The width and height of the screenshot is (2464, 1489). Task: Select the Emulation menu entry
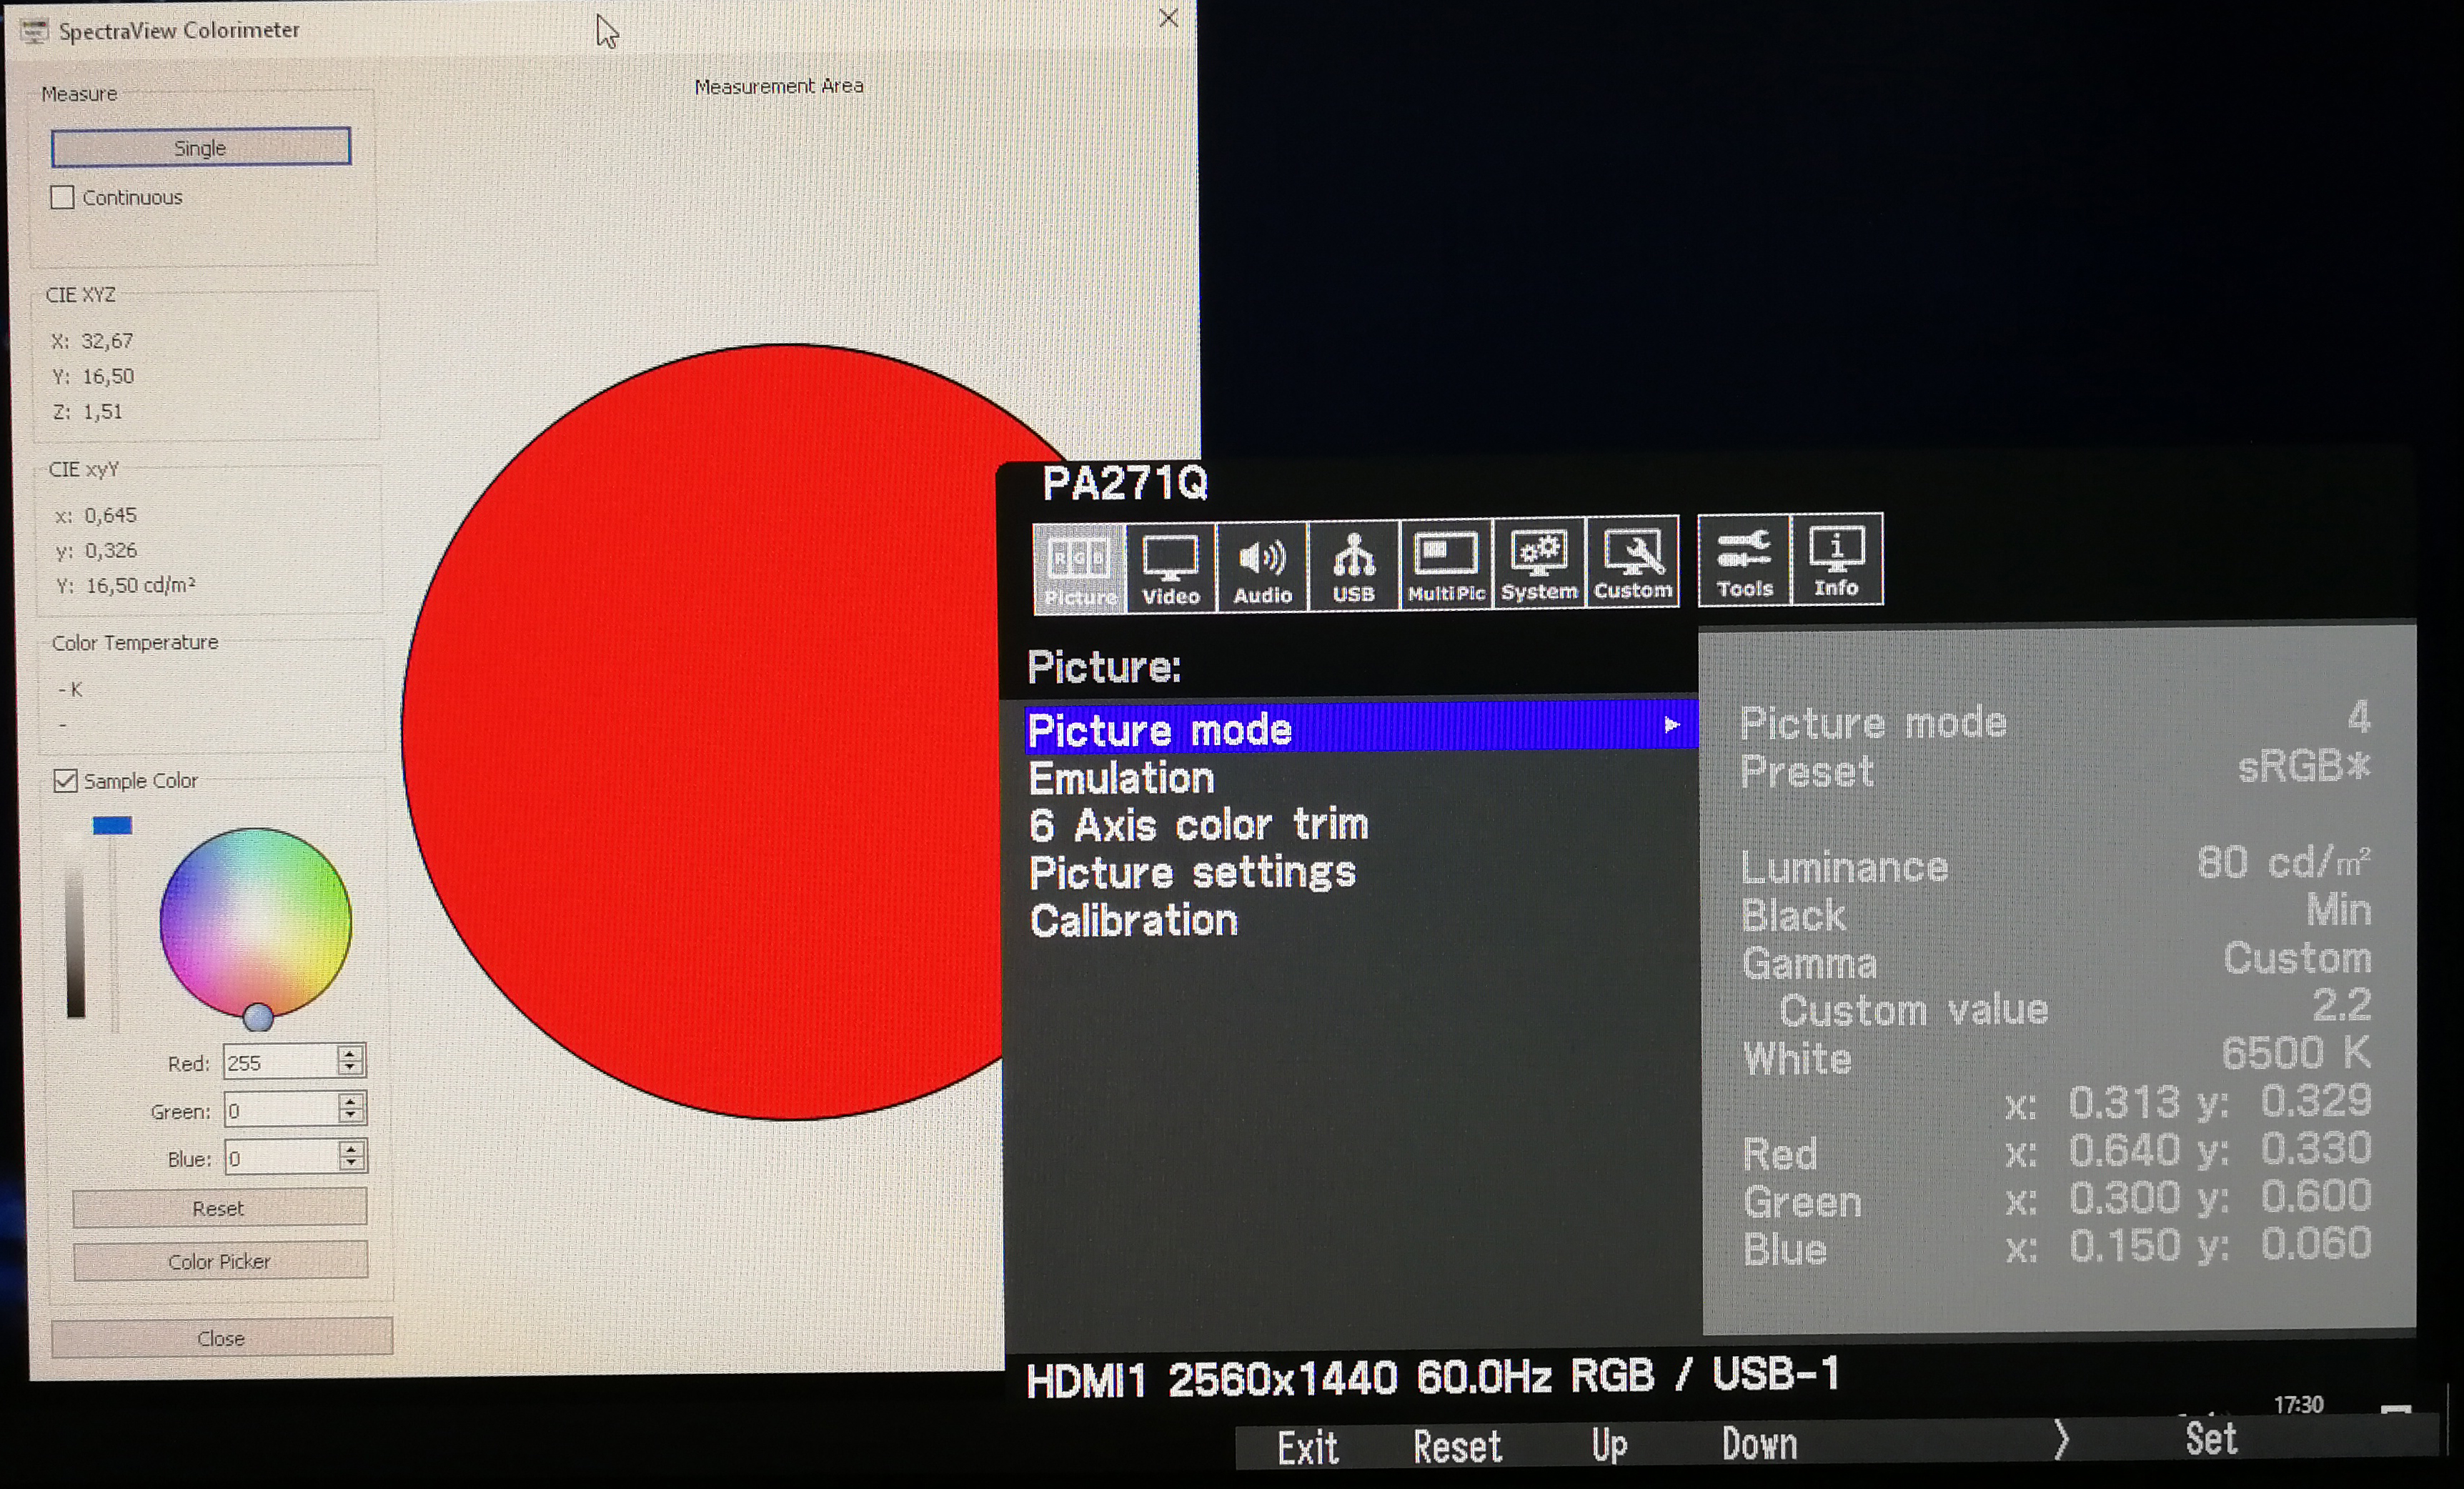(x=1121, y=778)
